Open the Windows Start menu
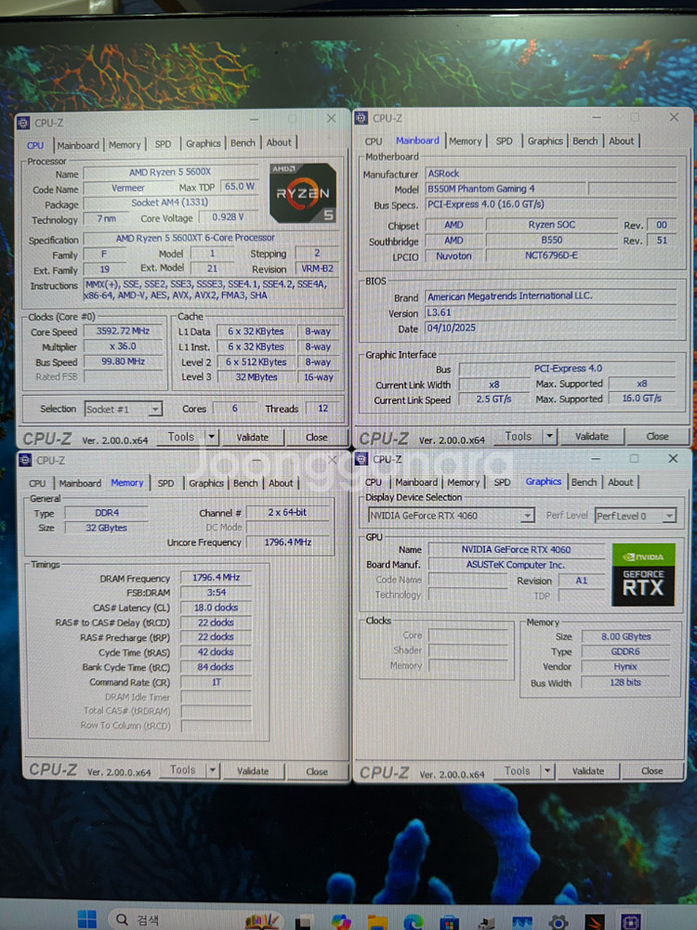Screen dimensions: 697x930 click(x=86, y=920)
